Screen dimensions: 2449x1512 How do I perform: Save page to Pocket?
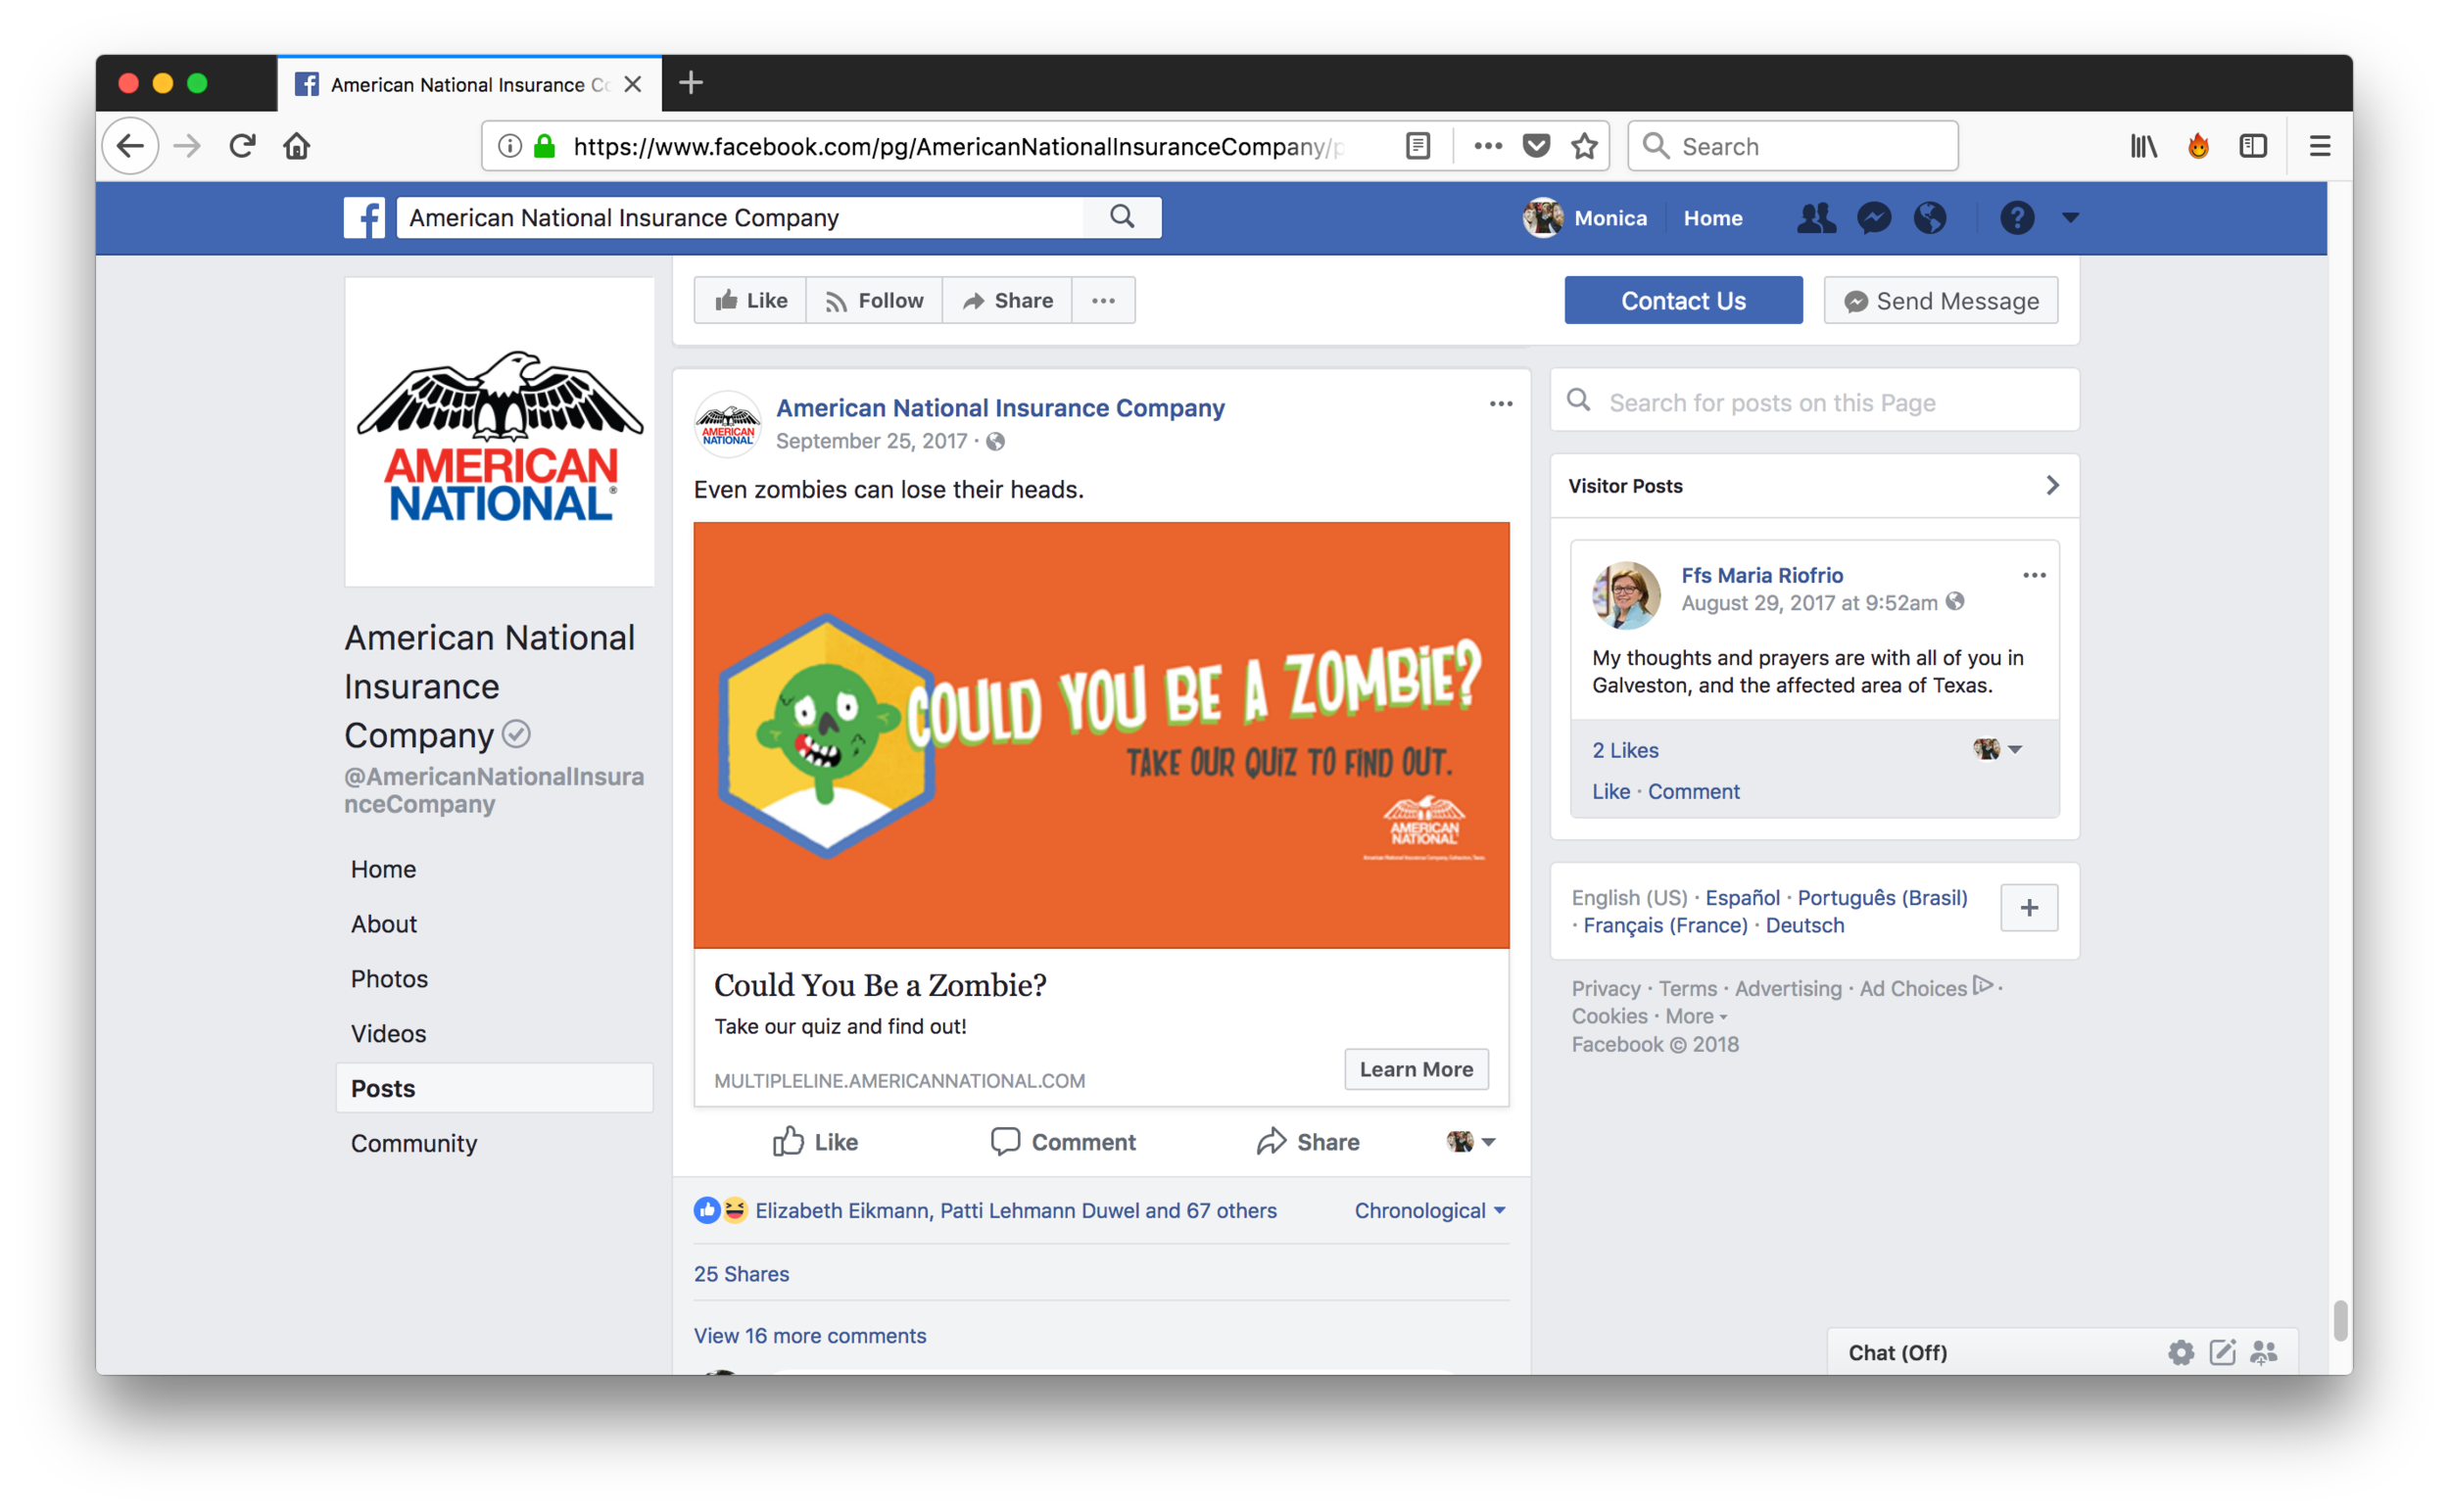pyautogui.click(x=1536, y=146)
